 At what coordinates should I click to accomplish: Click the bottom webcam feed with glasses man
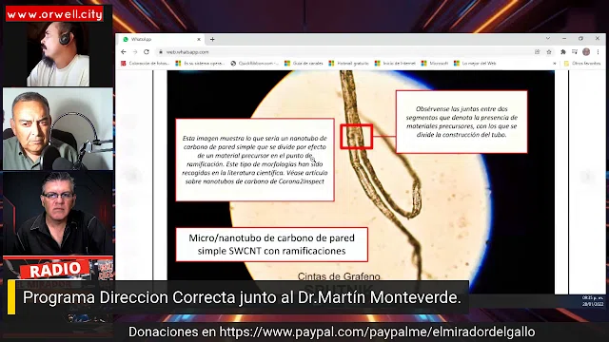[58, 213]
